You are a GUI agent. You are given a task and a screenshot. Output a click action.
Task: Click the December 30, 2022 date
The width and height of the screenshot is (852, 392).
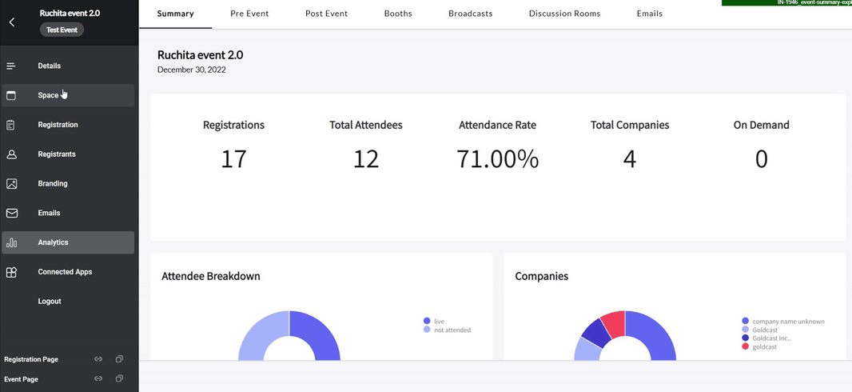pos(192,70)
